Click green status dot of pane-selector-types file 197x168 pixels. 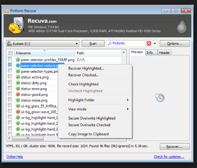tap(18, 71)
